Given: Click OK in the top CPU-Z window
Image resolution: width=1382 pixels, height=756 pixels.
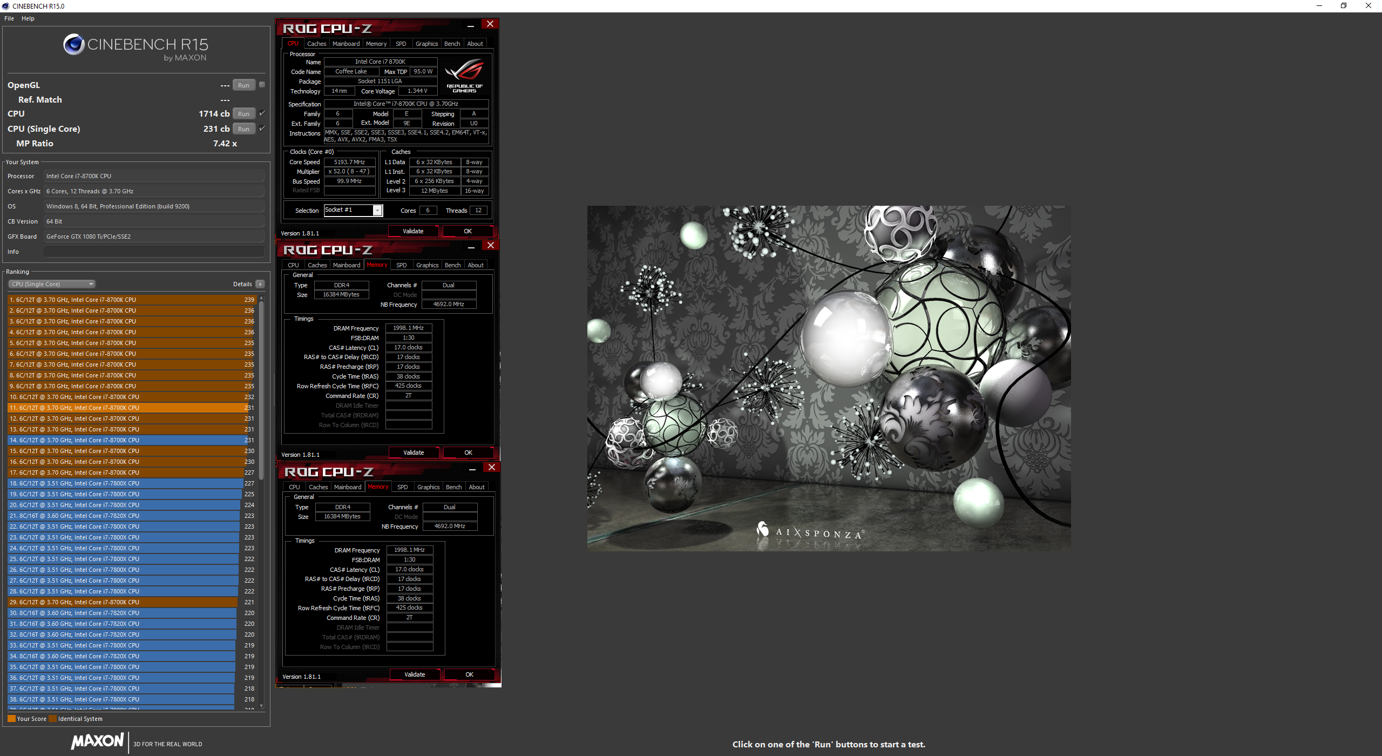Looking at the screenshot, I should [x=468, y=231].
